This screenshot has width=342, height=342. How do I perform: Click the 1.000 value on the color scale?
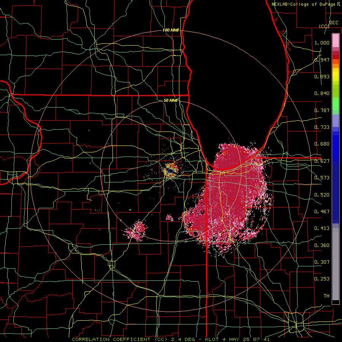(x=322, y=43)
